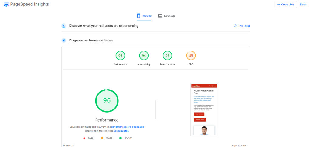Click the mobile page screenshot thumbnail

[x=204, y=109]
